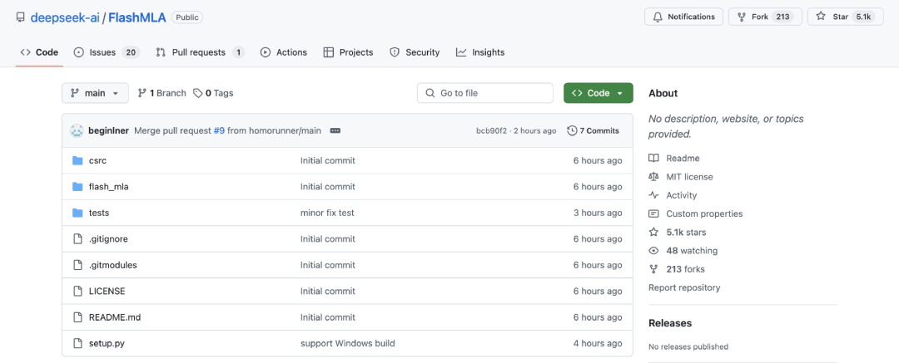This screenshot has width=899, height=363.
Task: Click the pulse icon beside Activity
Action: tap(653, 195)
